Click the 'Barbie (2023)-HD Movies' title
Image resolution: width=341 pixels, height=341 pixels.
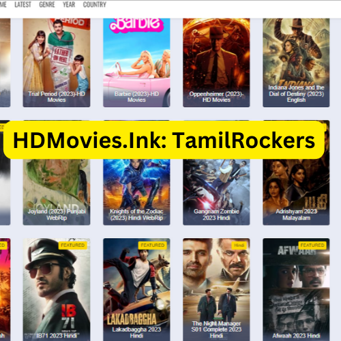coord(136,97)
